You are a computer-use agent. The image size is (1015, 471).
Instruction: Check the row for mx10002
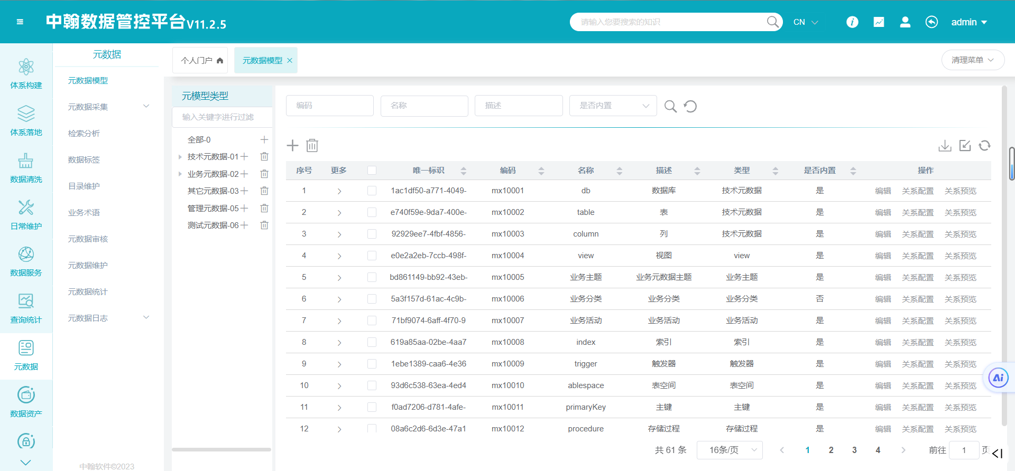[372, 212]
